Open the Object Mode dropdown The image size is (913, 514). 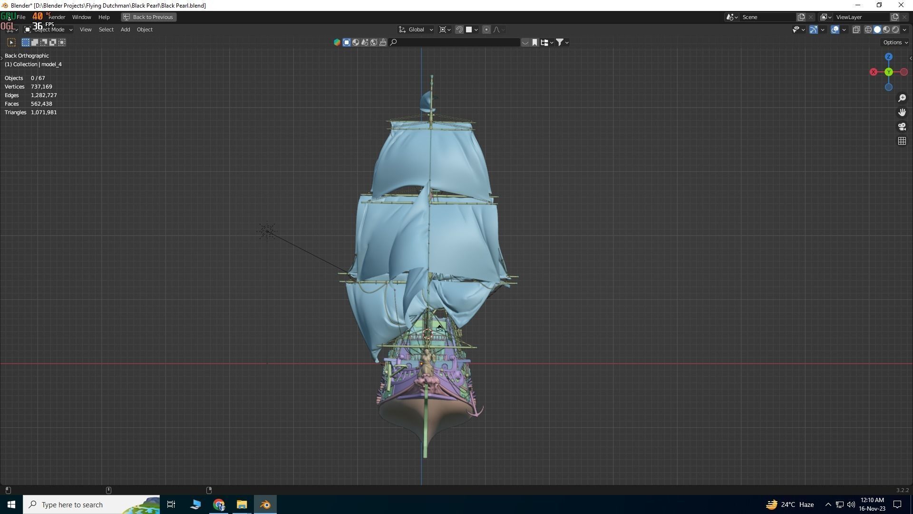click(x=49, y=30)
